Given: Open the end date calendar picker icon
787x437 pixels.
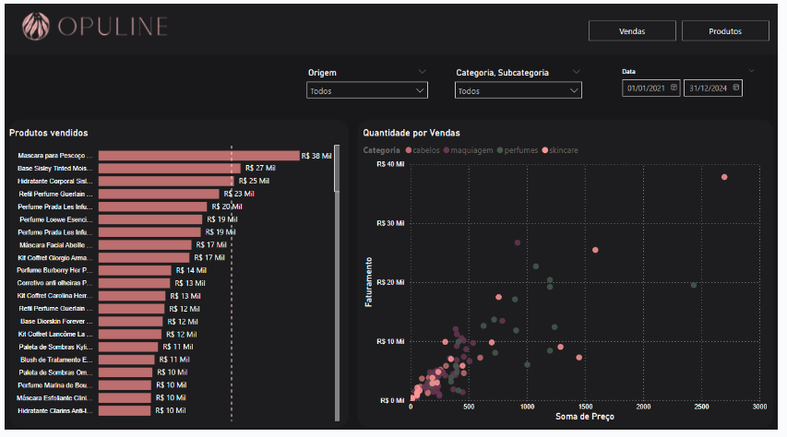Looking at the screenshot, I should click(x=736, y=88).
